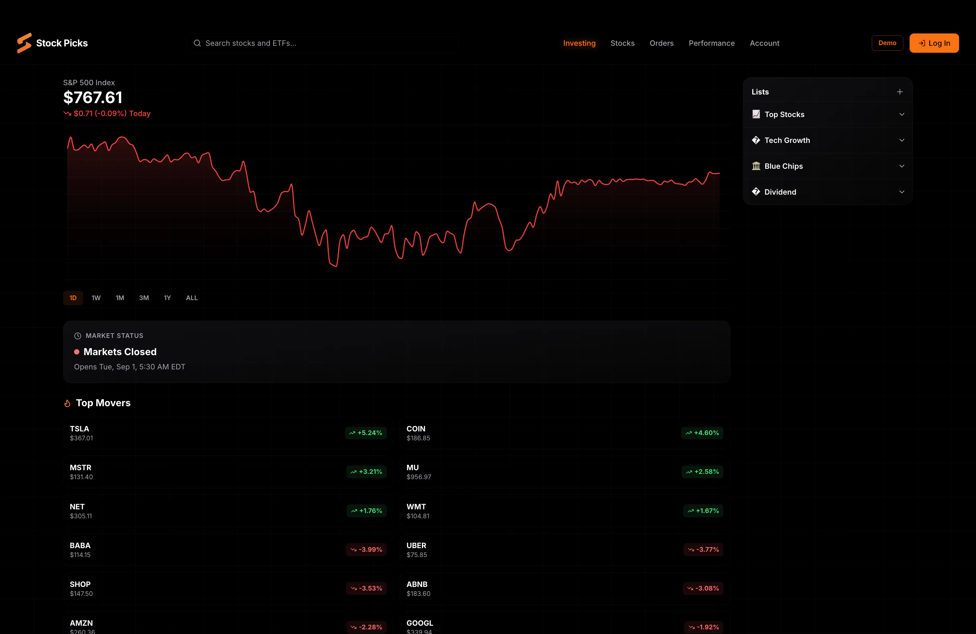Select the UBER ticker text

416,545
